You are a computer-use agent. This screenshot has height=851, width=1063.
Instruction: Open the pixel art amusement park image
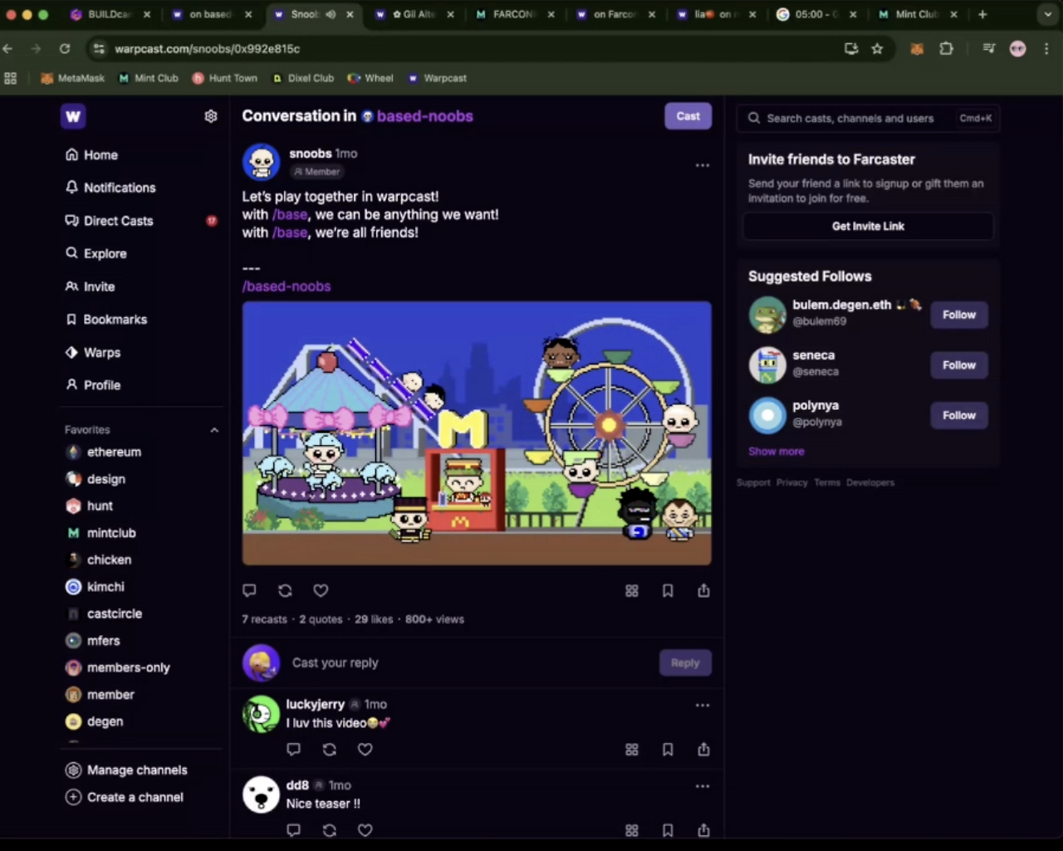tap(477, 433)
